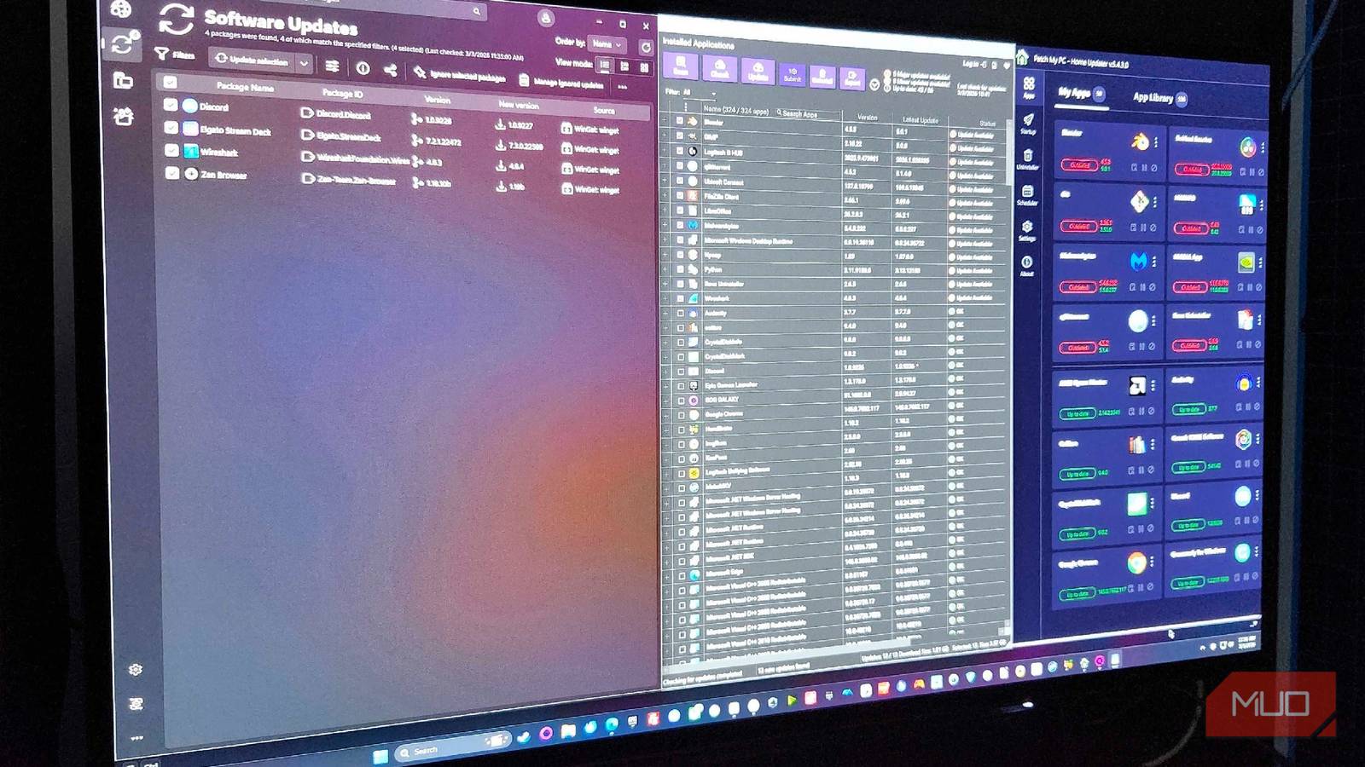Image resolution: width=1365 pixels, height=767 pixels.
Task: Open UniGetUI settings gear in sidebar
Action: 135,670
